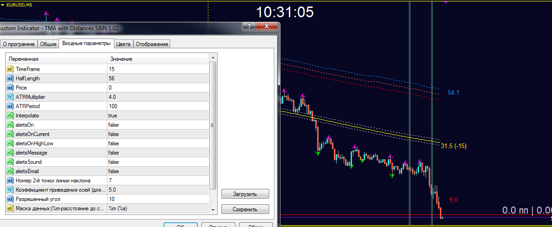Click the alertsOn boolean type icon
The image size is (552, 227).
coord(10,125)
